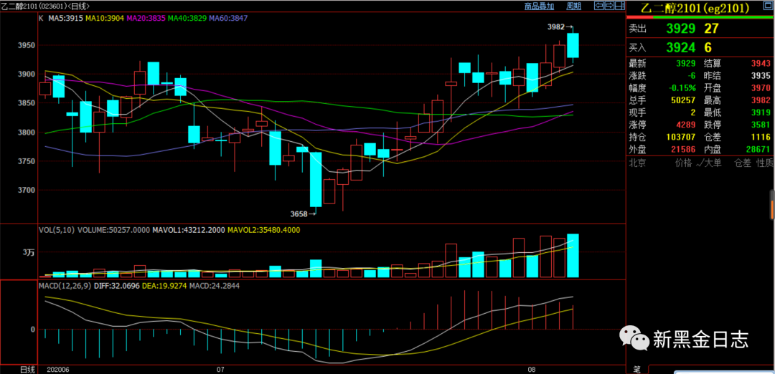Click the 跌停 limit-down value 3581
The height and width of the screenshot is (374, 775).
click(761, 125)
